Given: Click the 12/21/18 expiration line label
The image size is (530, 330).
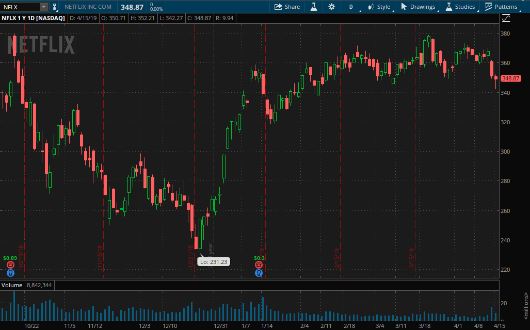Looking at the screenshot, I should pos(190,256).
